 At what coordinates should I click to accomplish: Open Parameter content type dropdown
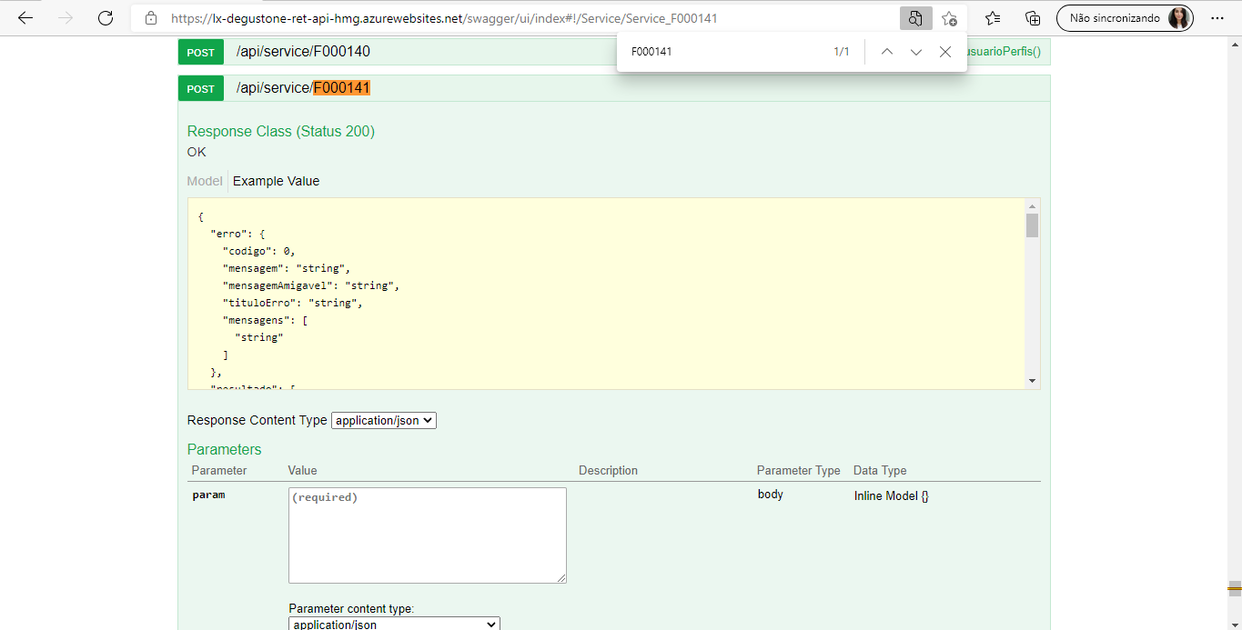click(395, 625)
